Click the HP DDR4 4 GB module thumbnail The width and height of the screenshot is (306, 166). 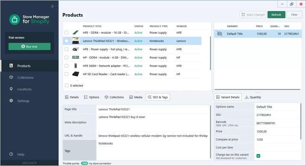[75, 58]
